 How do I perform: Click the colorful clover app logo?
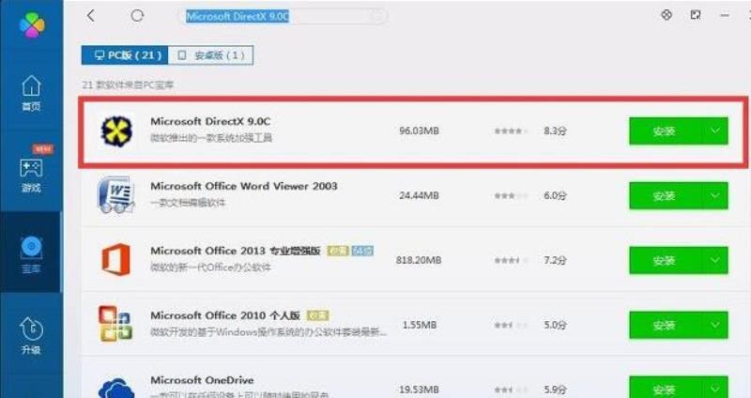[x=32, y=25]
